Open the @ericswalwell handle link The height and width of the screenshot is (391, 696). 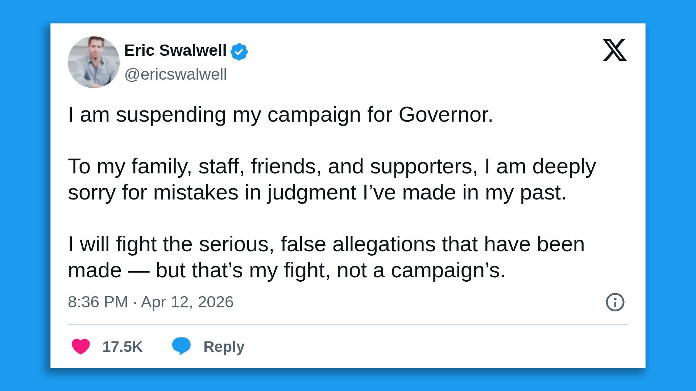tap(176, 74)
